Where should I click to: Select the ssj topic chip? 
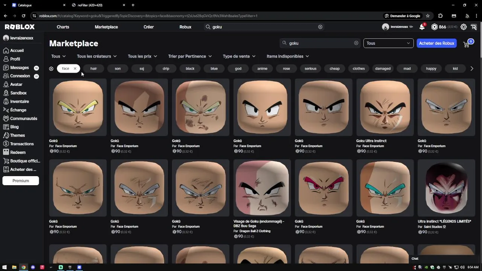tap(142, 69)
